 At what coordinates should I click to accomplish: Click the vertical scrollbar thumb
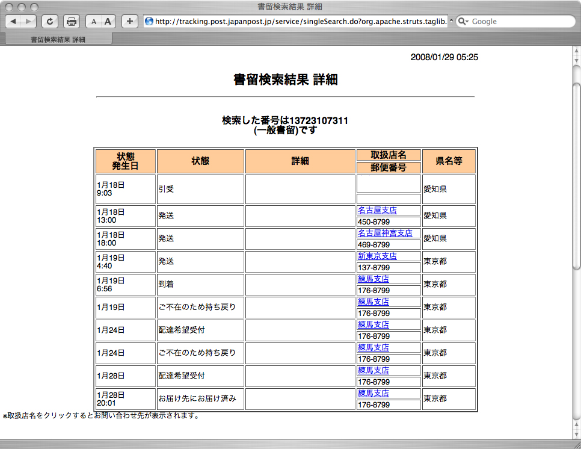(576, 175)
